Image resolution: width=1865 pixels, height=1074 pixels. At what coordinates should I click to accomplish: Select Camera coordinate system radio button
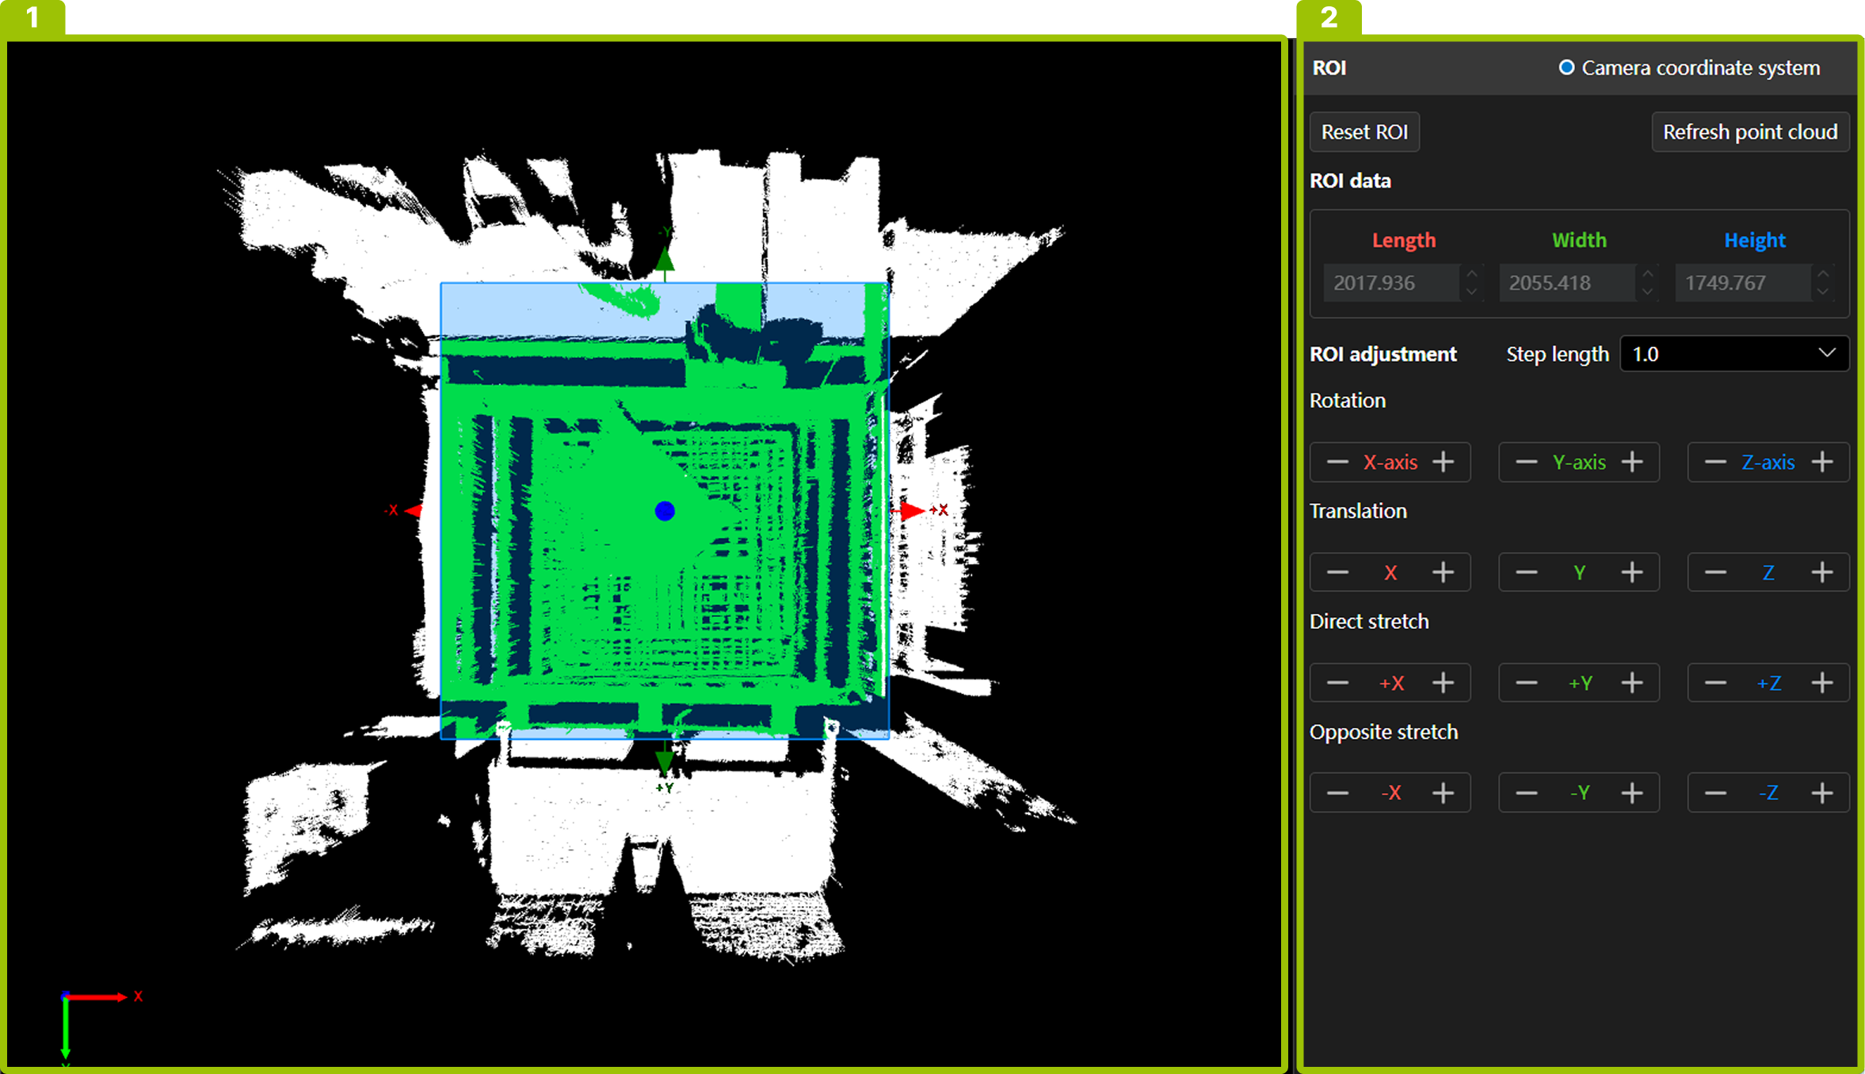pos(1566,68)
